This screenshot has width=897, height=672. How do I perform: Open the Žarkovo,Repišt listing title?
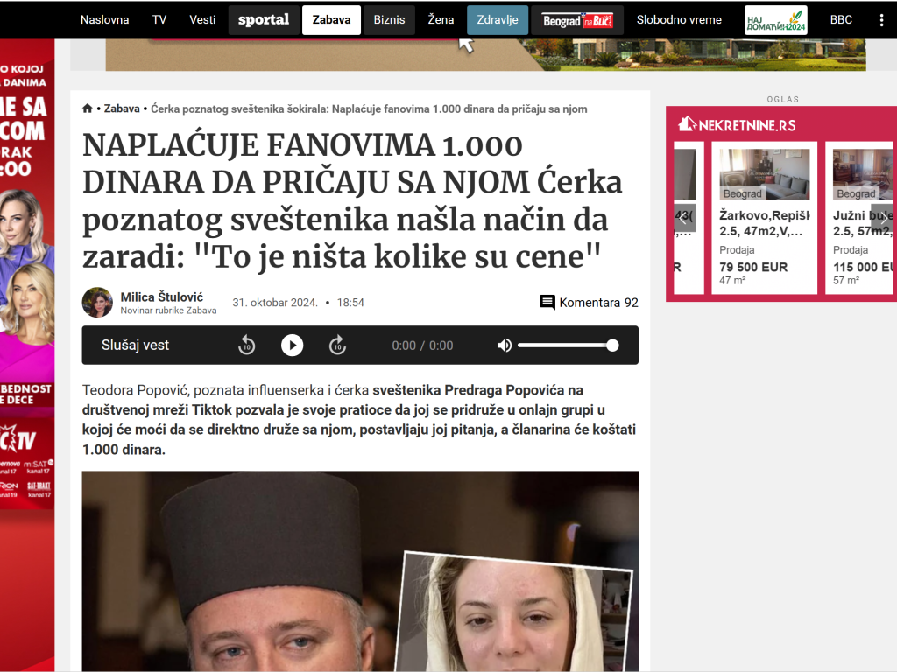(x=764, y=223)
